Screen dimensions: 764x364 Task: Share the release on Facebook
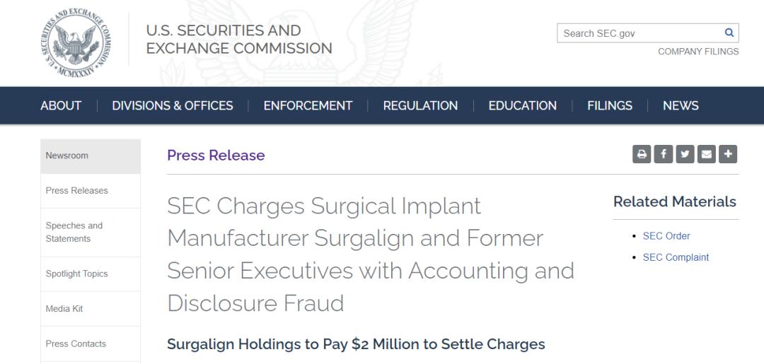tap(664, 154)
